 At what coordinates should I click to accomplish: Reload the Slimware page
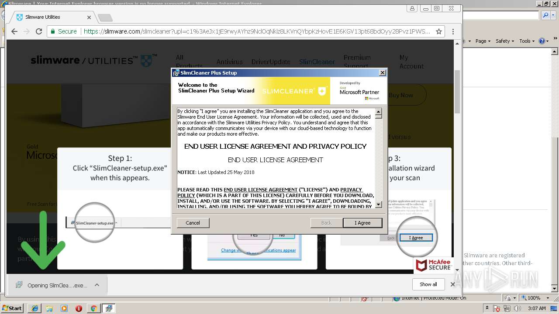point(39,31)
